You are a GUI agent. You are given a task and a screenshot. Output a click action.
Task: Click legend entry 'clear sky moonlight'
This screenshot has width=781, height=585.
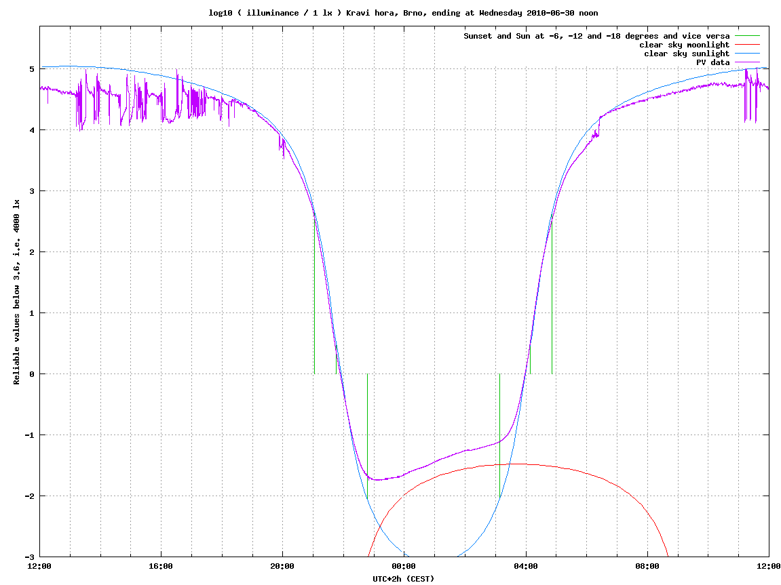(684, 45)
